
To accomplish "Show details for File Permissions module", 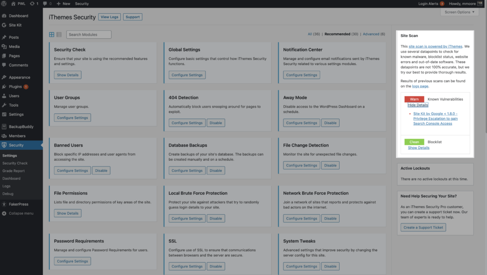I will (68, 213).
